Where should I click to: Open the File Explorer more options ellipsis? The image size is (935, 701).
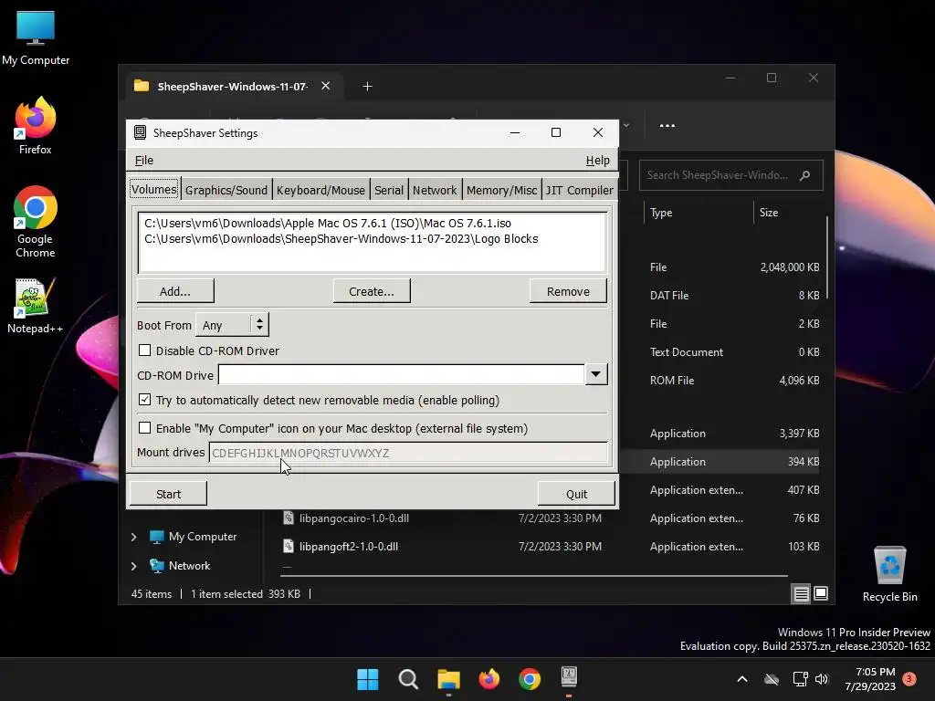pyautogui.click(x=667, y=126)
